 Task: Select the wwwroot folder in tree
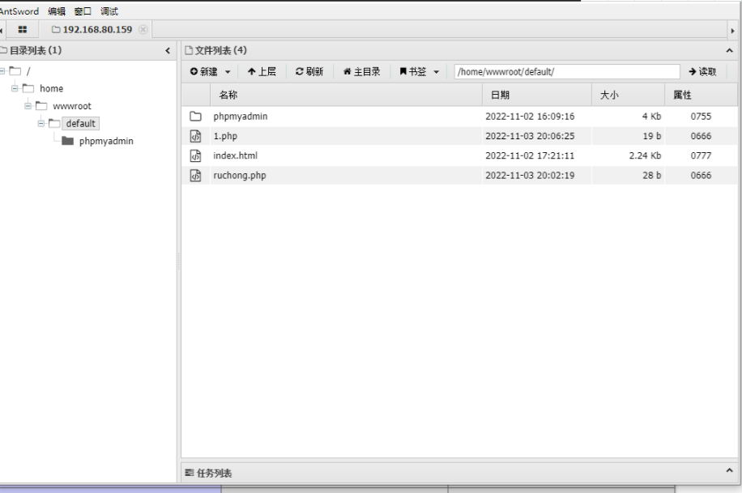(x=72, y=106)
